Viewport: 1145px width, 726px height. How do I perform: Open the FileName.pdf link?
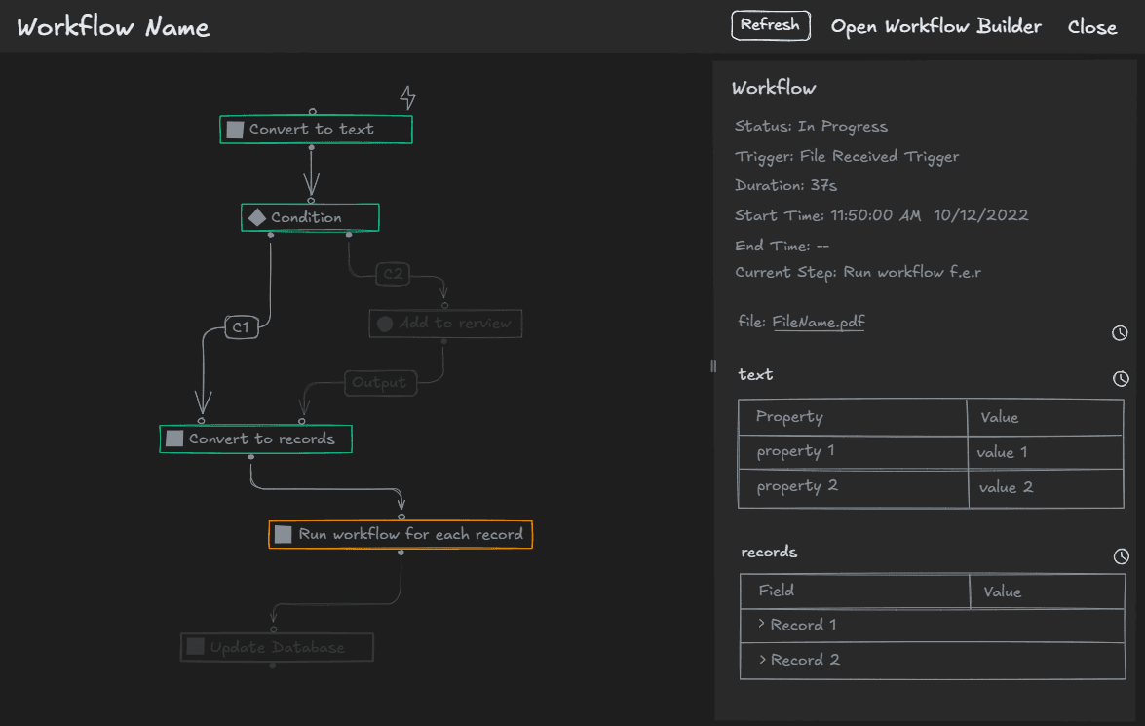pyautogui.click(x=819, y=320)
